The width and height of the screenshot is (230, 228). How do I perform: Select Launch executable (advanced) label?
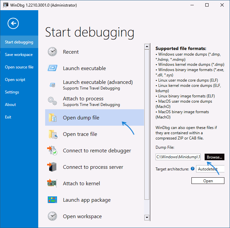[98, 82]
